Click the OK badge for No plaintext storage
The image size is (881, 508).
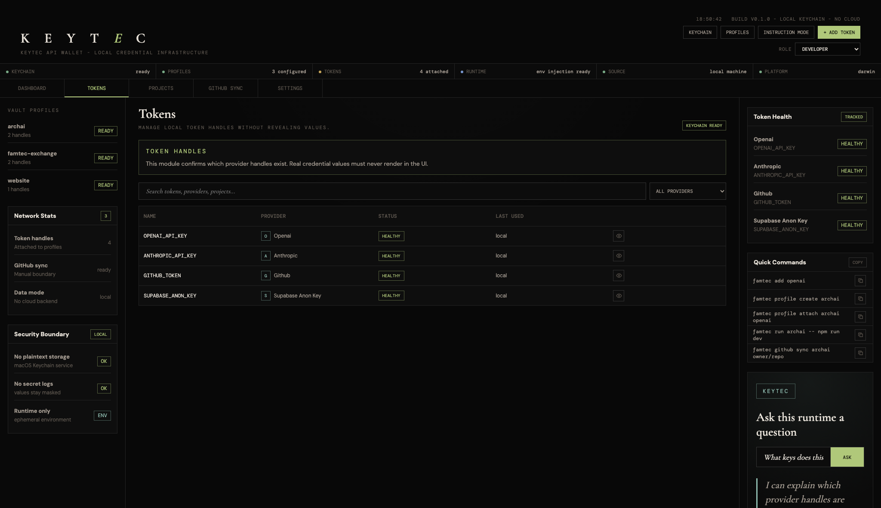(104, 361)
